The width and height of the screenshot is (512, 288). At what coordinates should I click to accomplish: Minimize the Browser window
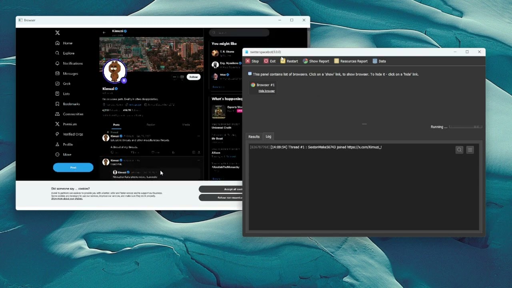click(x=280, y=20)
